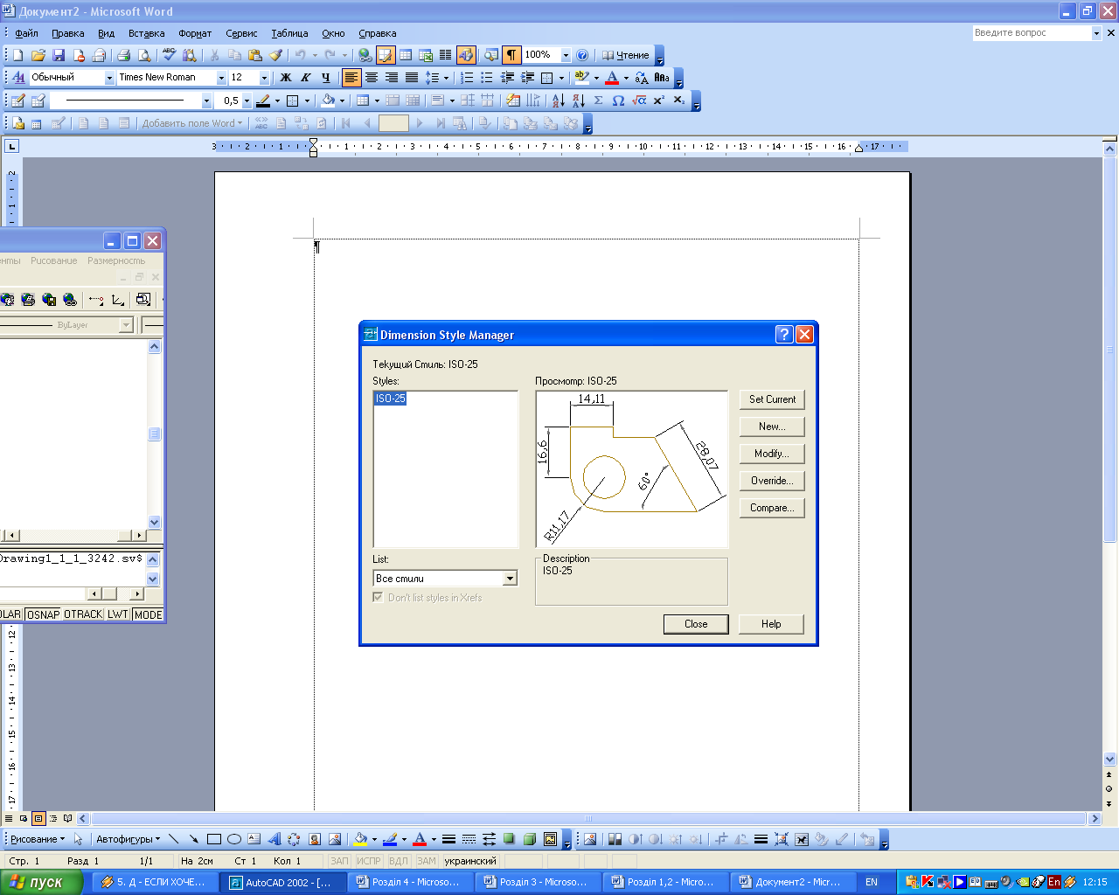Image resolution: width=1119 pixels, height=895 pixels.
Task: Toggle Bold (Ж) formatting
Action: [286, 78]
